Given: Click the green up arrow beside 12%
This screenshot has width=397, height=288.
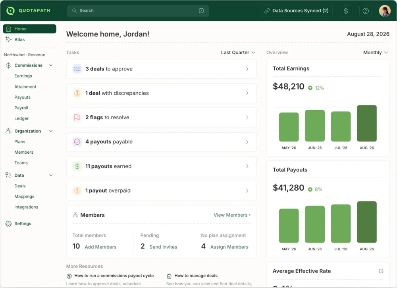Looking at the screenshot, I should pyautogui.click(x=310, y=88).
